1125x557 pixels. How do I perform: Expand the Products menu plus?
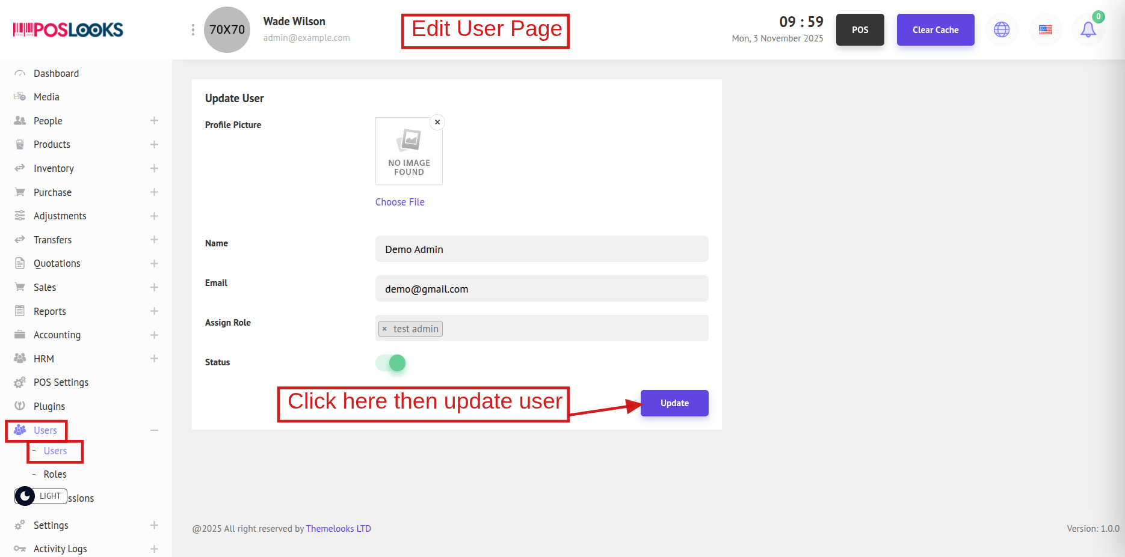(x=154, y=145)
